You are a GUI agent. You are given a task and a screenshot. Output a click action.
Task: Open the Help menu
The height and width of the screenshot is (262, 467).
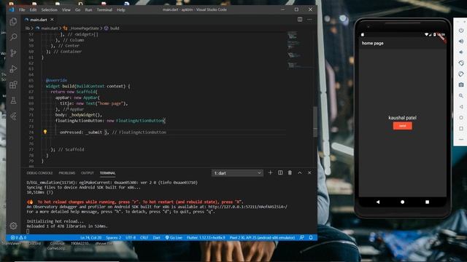[120, 9]
